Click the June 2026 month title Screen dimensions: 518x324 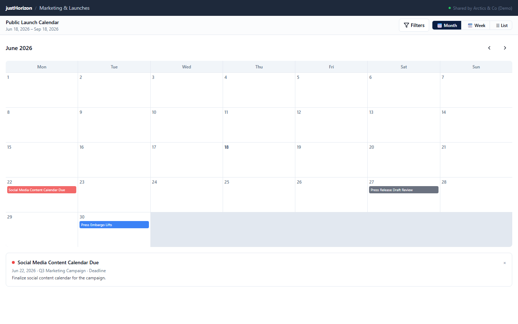19,48
